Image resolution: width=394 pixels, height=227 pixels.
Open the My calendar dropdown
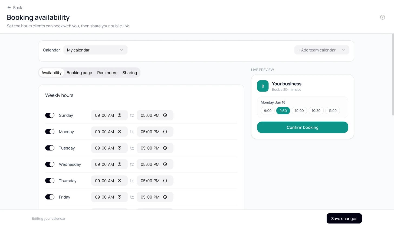point(95,50)
